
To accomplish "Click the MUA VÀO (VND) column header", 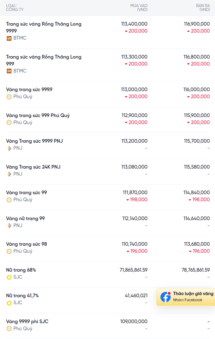I will click(139, 8).
